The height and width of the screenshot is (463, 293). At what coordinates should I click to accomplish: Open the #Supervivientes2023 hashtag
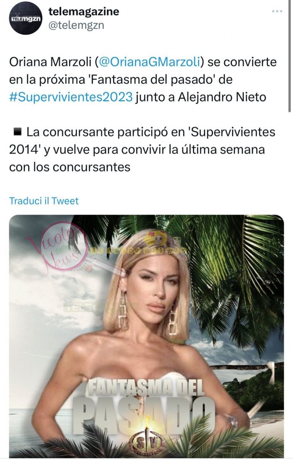click(x=71, y=97)
